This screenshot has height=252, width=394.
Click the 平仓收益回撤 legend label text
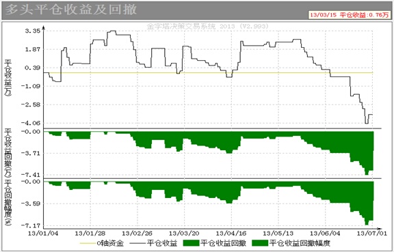pos(223,243)
